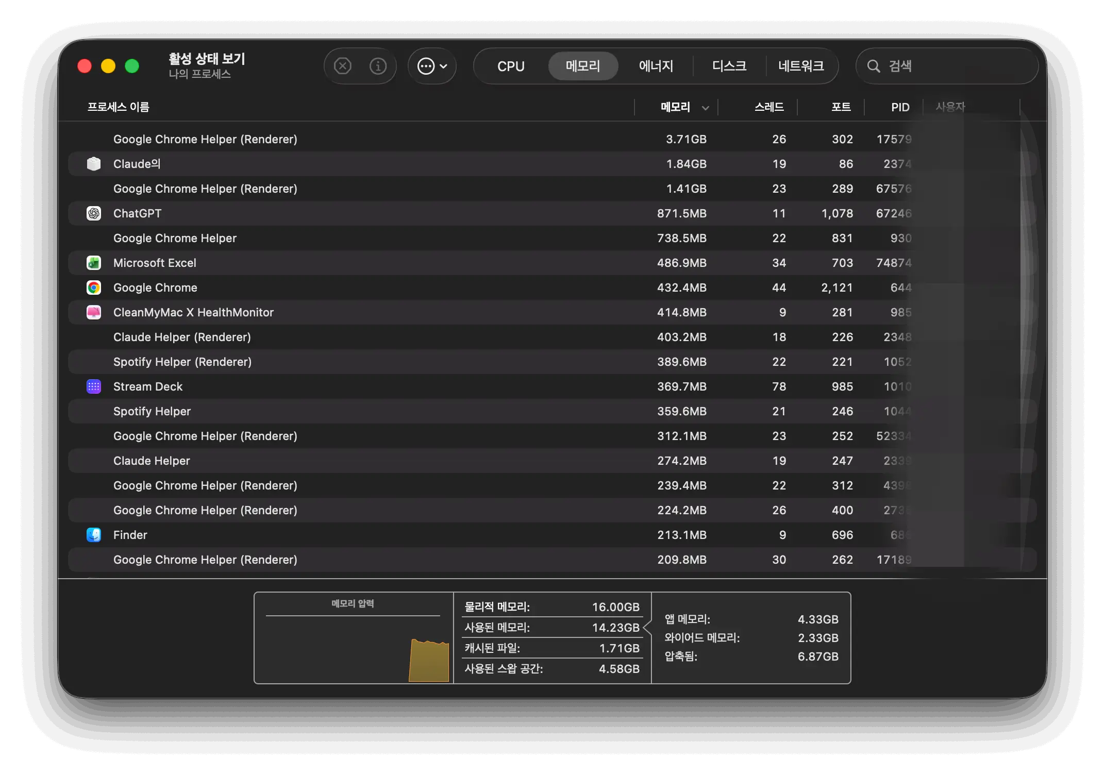Click the 압축됨 6.87GB entry
1105x775 pixels.
(x=751, y=656)
